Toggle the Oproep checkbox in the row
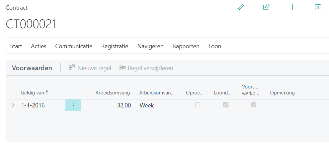The height and width of the screenshot is (144, 329). (198, 105)
